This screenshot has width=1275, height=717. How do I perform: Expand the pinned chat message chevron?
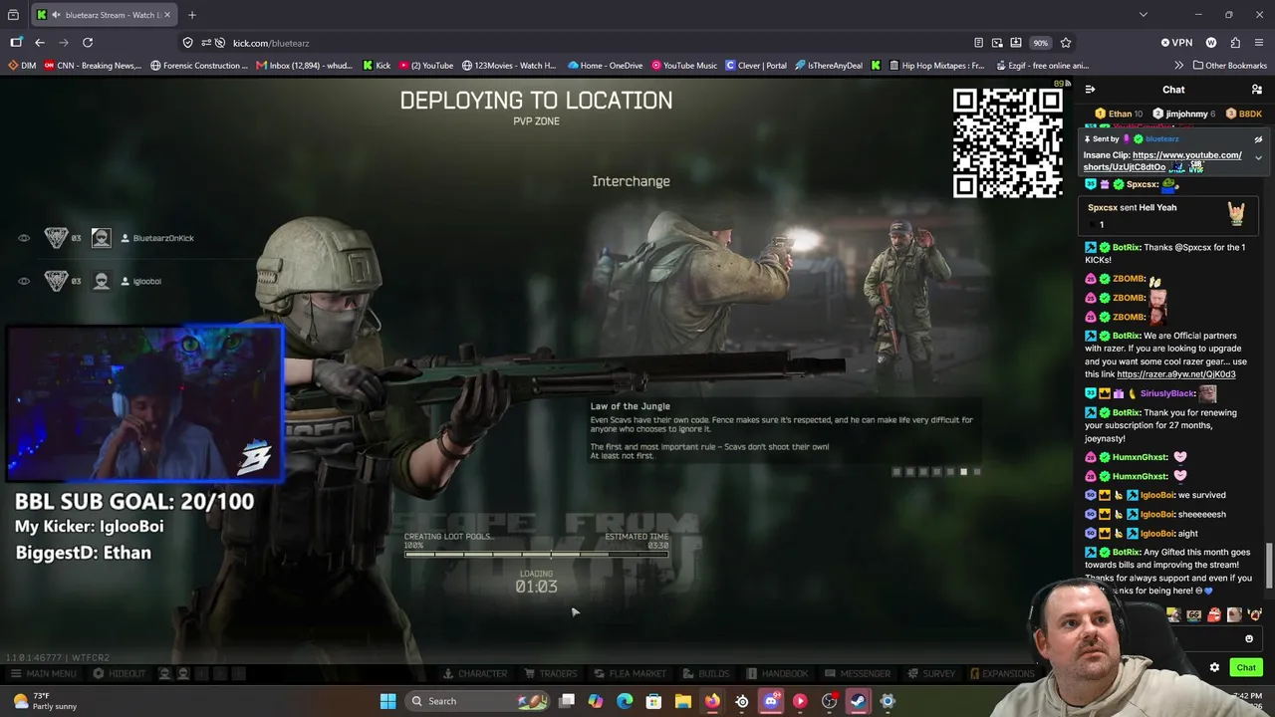pyautogui.click(x=1258, y=158)
